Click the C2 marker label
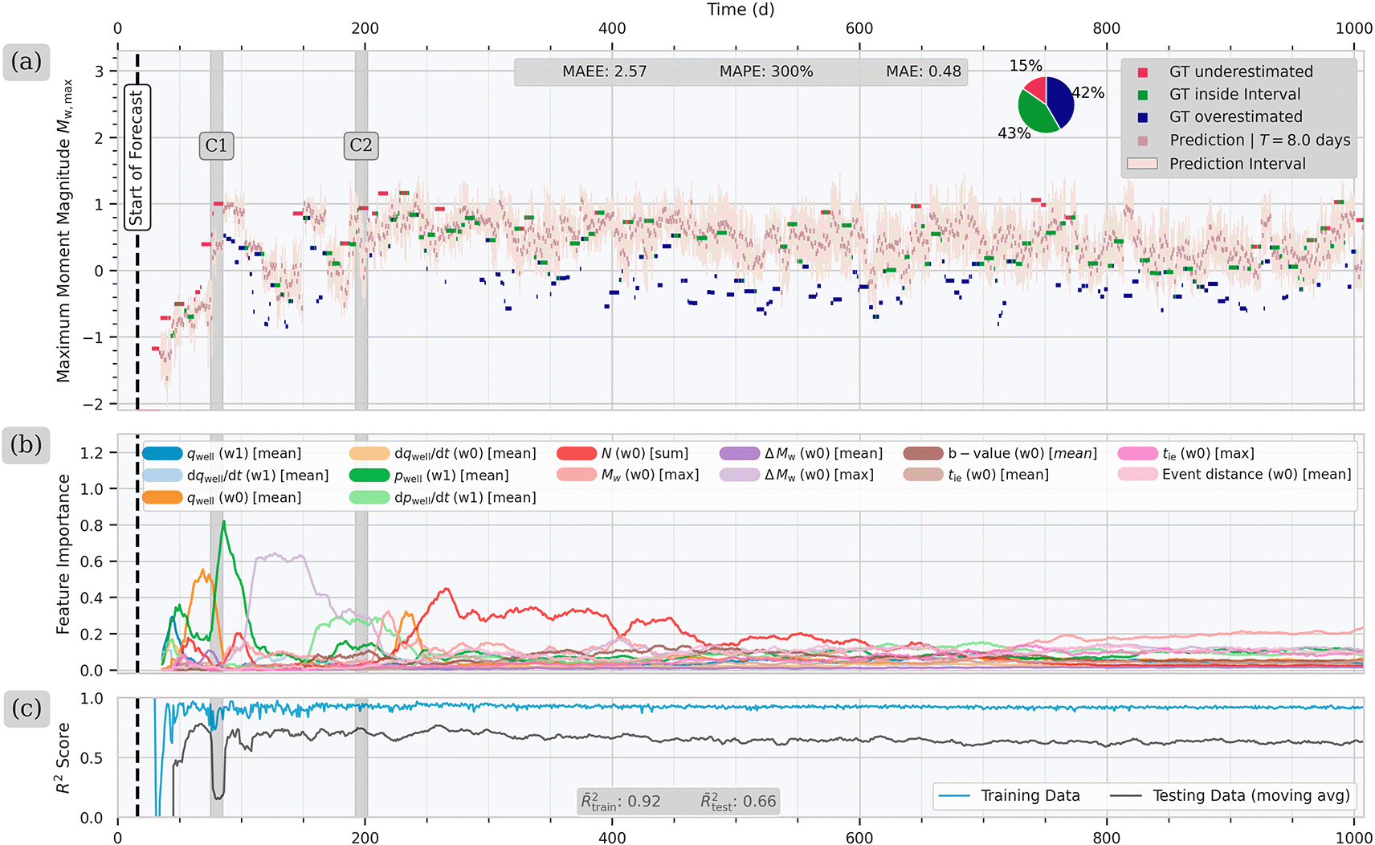This screenshot has width=1375, height=845. (361, 145)
